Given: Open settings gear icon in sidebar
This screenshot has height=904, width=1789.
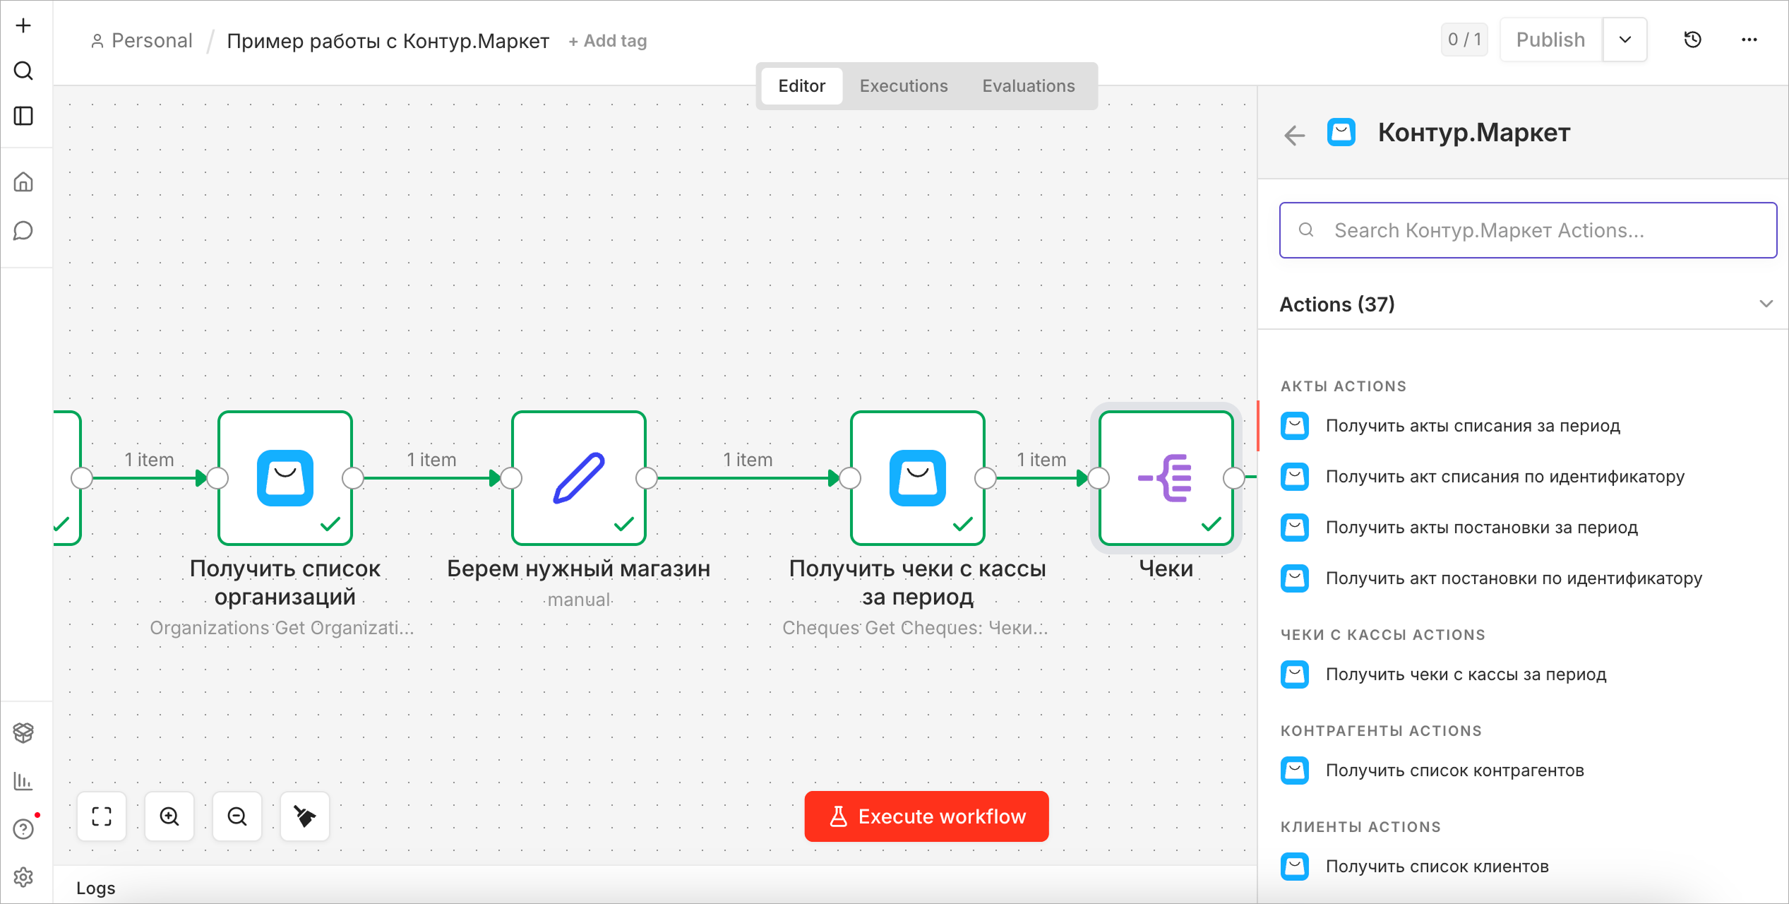Looking at the screenshot, I should (x=23, y=877).
